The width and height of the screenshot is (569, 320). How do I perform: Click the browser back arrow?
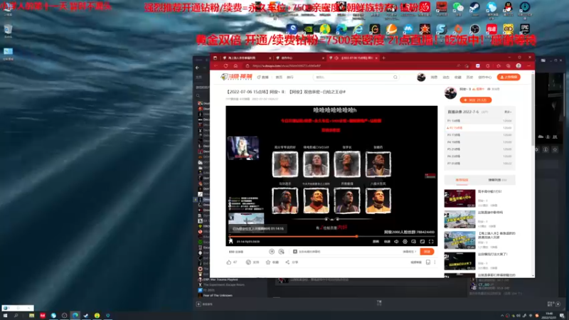pyautogui.click(x=216, y=65)
